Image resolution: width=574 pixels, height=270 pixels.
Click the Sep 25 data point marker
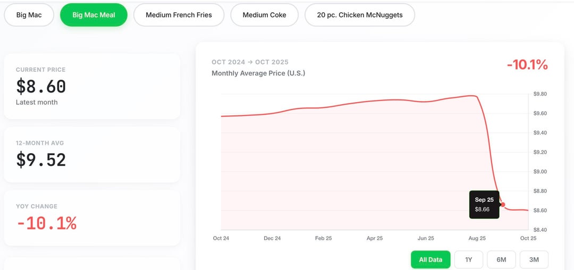tap(503, 205)
